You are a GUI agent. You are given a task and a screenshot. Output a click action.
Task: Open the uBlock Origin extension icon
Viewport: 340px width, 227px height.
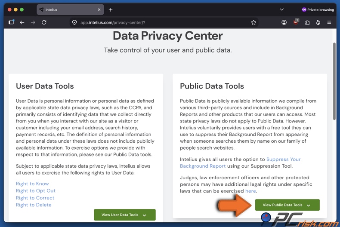coord(296,22)
